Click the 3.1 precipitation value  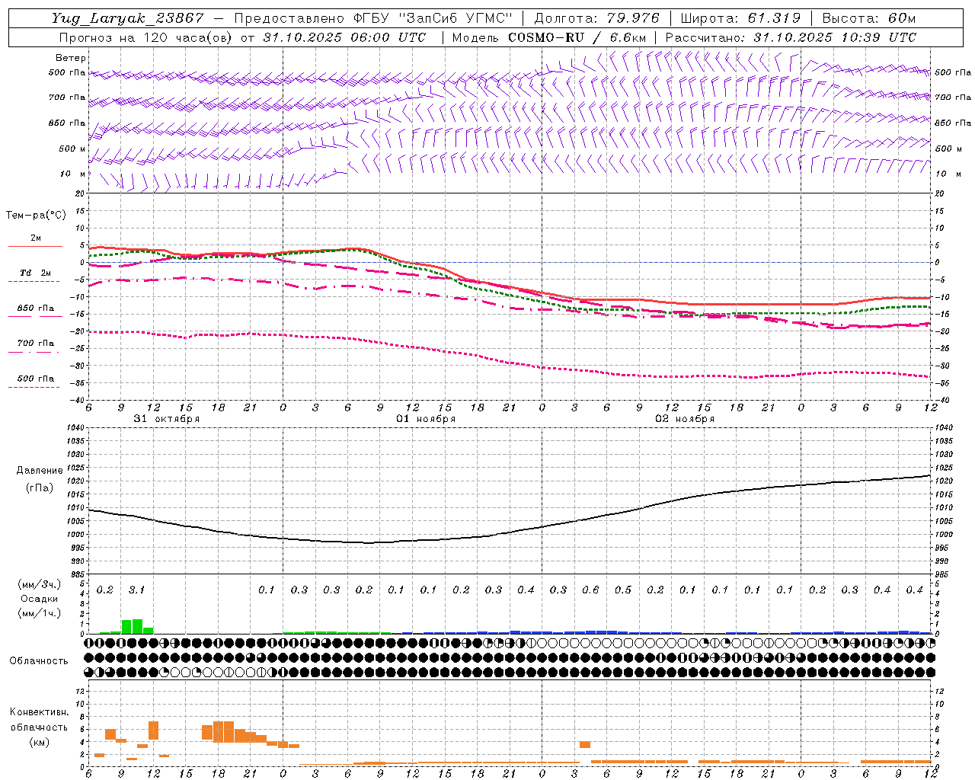point(136,590)
